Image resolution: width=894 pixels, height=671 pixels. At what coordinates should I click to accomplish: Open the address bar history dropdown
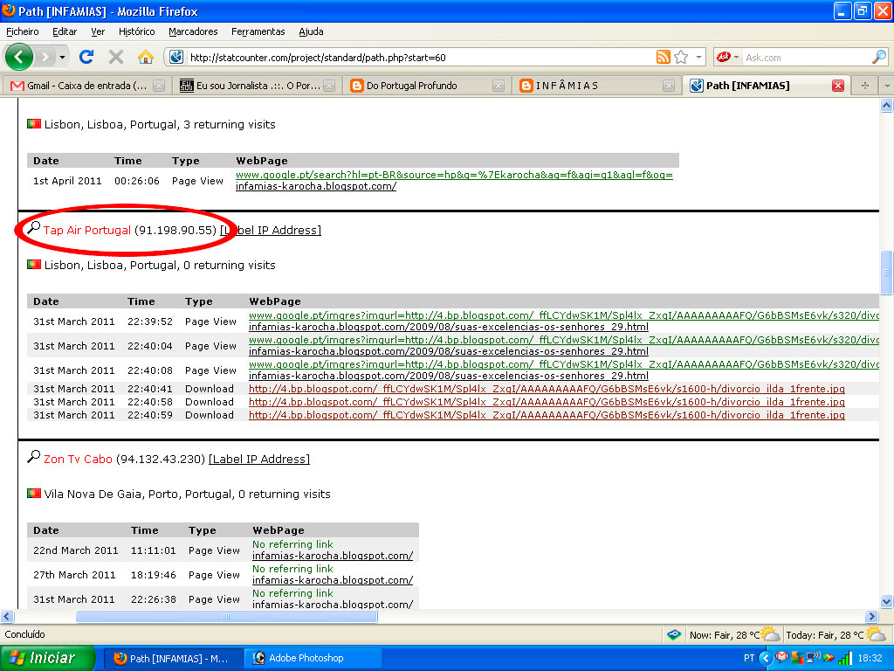tap(698, 57)
